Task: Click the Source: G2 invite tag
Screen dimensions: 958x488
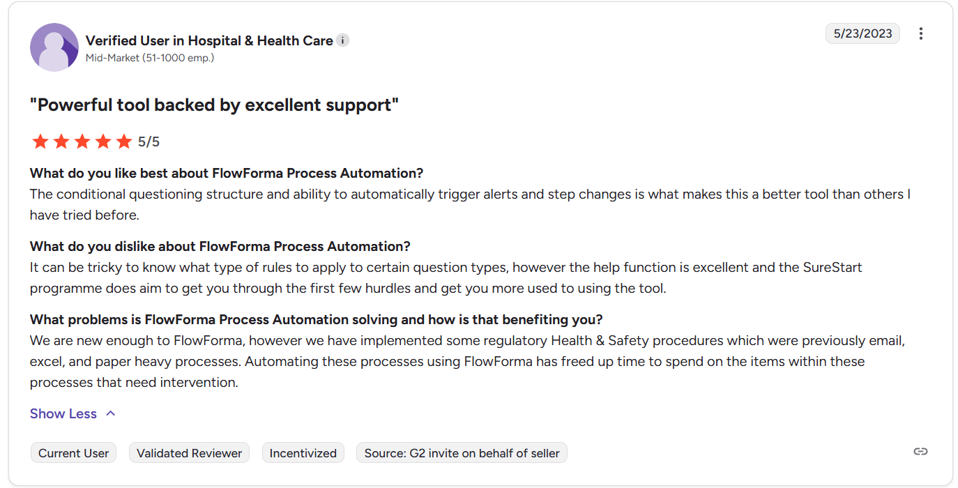Action: 462,453
